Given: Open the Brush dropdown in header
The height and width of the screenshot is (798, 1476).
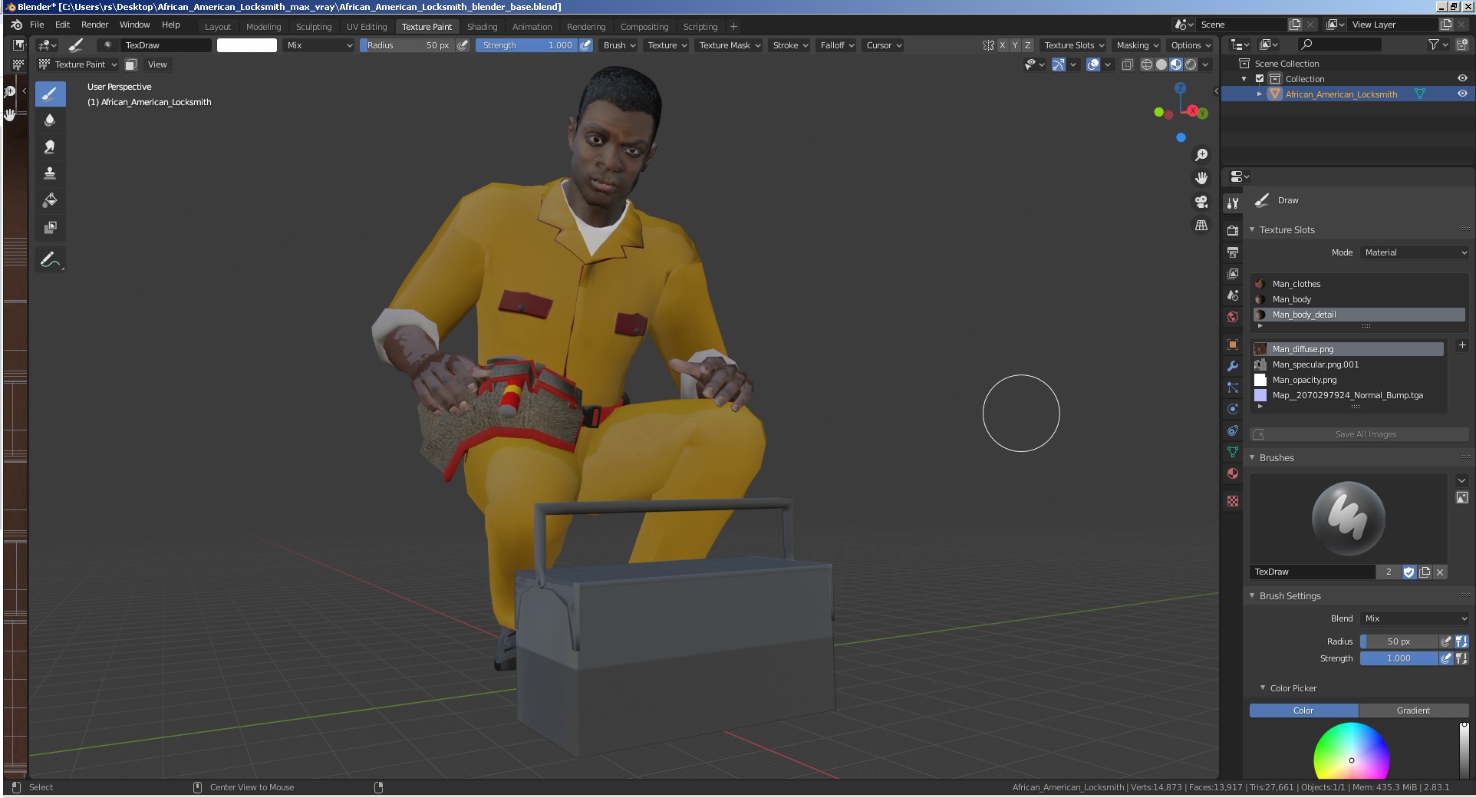Looking at the screenshot, I should coord(619,45).
